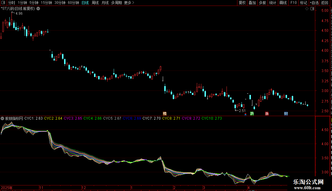The height and width of the screenshot is (191, 332).
Task: Click the 跌 green marker icon
Action: pos(252,114)
